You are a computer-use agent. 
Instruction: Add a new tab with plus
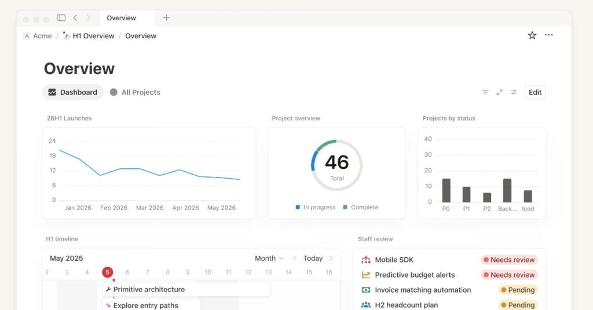click(166, 18)
